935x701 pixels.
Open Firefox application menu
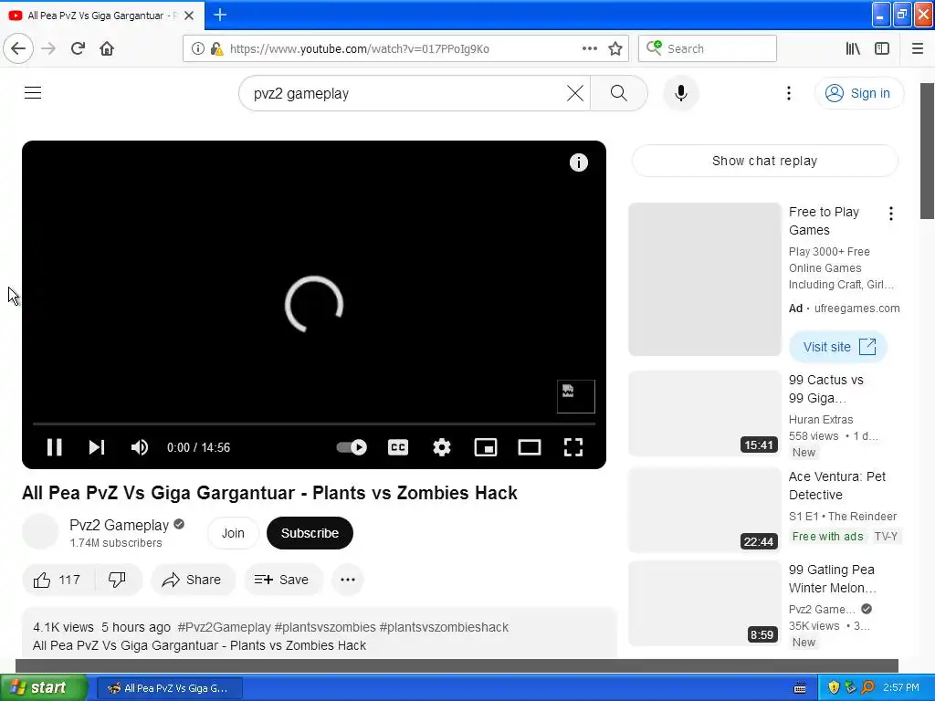(x=918, y=48)
